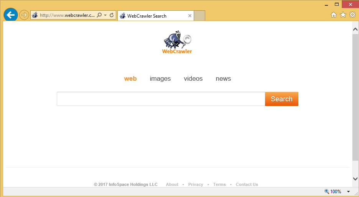Switch to images search
359x197 pixels.
pyautogui.click(x=160, y=78)
